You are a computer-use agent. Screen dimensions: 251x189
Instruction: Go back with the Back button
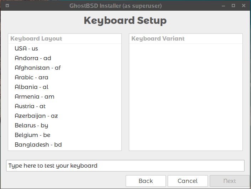(x=146, y=181)
